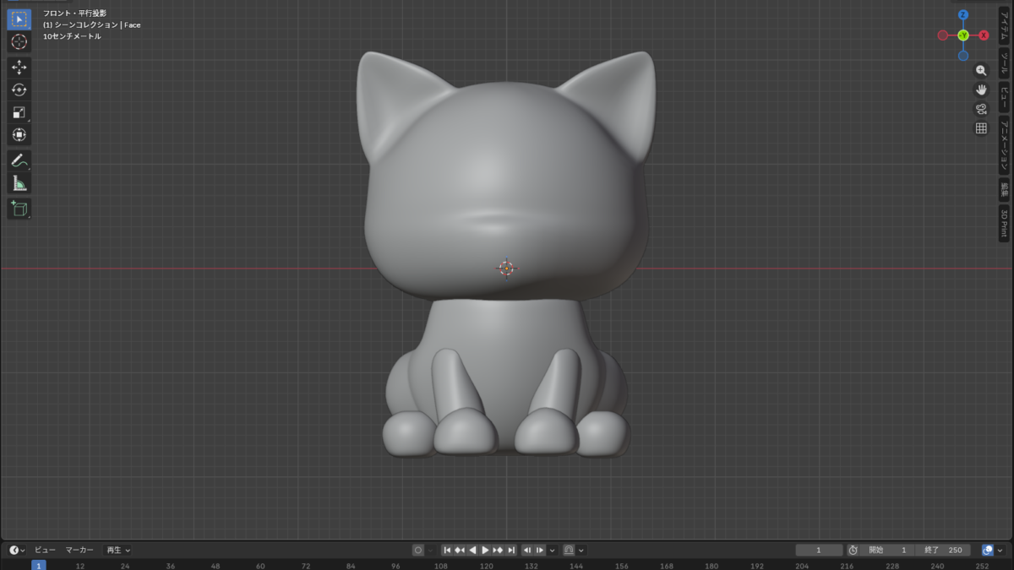Select the Add Cube tool
The height and width of the screenshot is (570, 1014).
(x=19, y=209)
